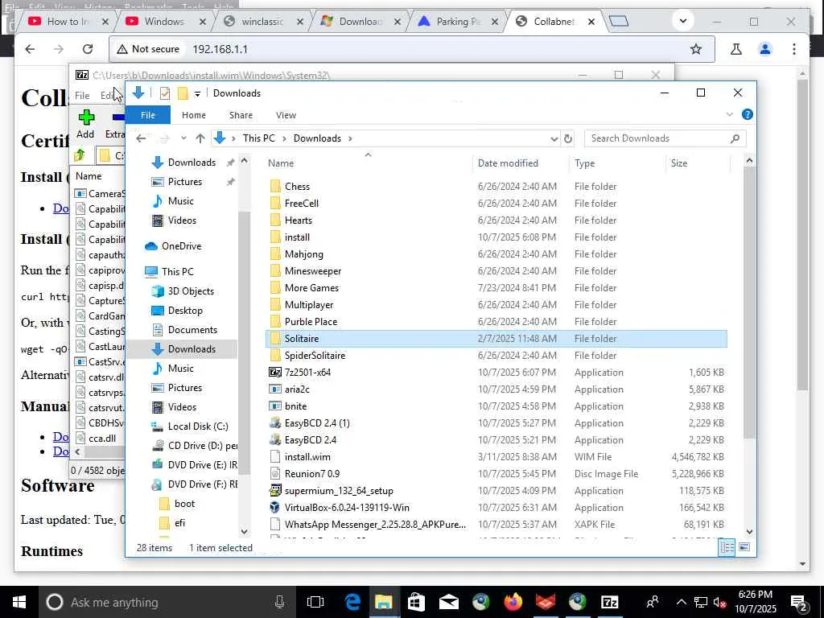Image resolution: width=824 pixels, height=618 pixels.
Task: Click the 7-Zip up folder icon
Action: click(80, 155)
